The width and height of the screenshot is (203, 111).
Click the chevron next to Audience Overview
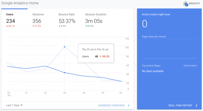pos(128,105)
